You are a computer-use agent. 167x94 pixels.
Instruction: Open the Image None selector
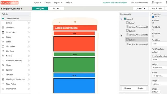pos(159,84)
